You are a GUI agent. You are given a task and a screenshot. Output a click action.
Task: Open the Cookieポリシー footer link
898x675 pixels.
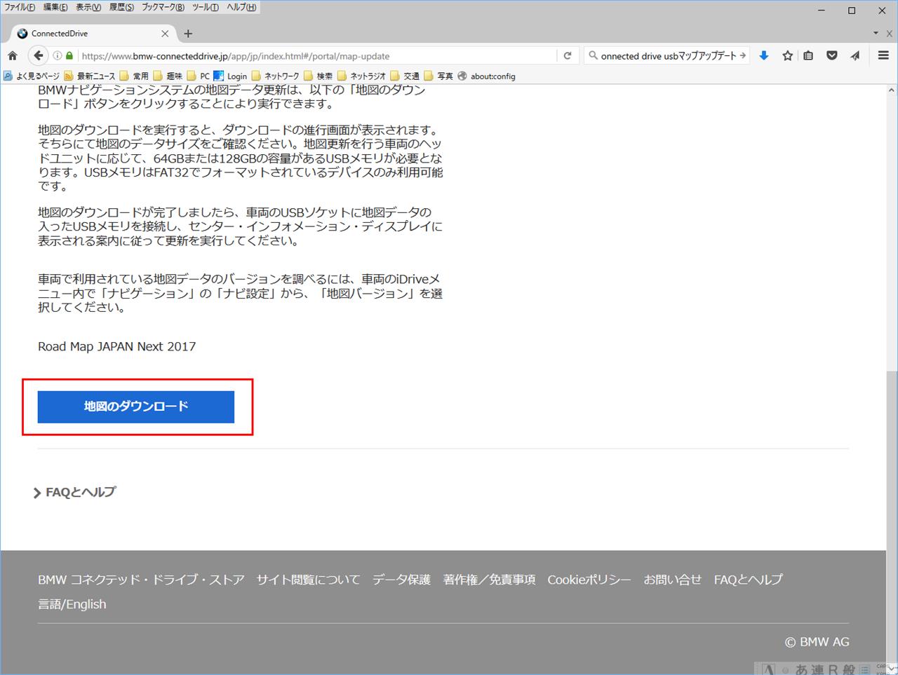[589, 580]
